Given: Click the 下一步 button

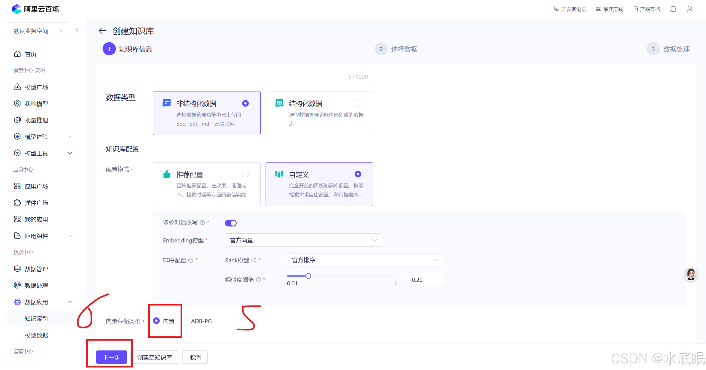Looking at the screenshot, I should click(111, 357).
